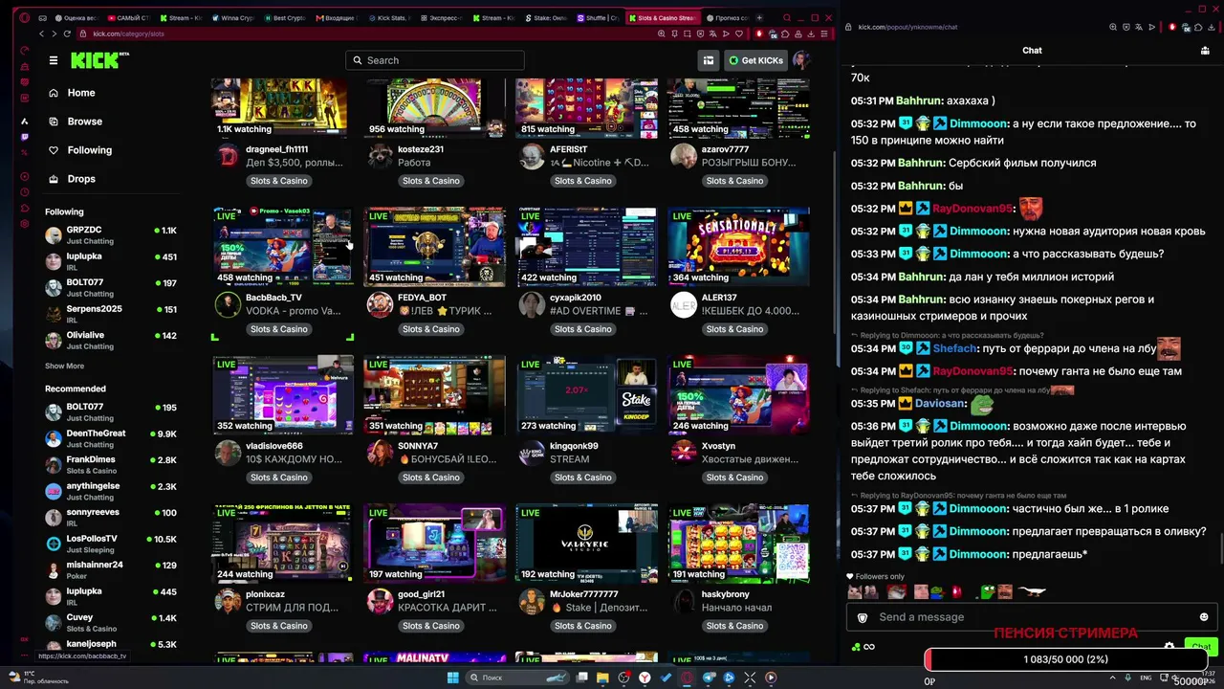1224x689 pixels.
Task: Open ALER137 stream thumbnail
Action: (x=738, y=246)
